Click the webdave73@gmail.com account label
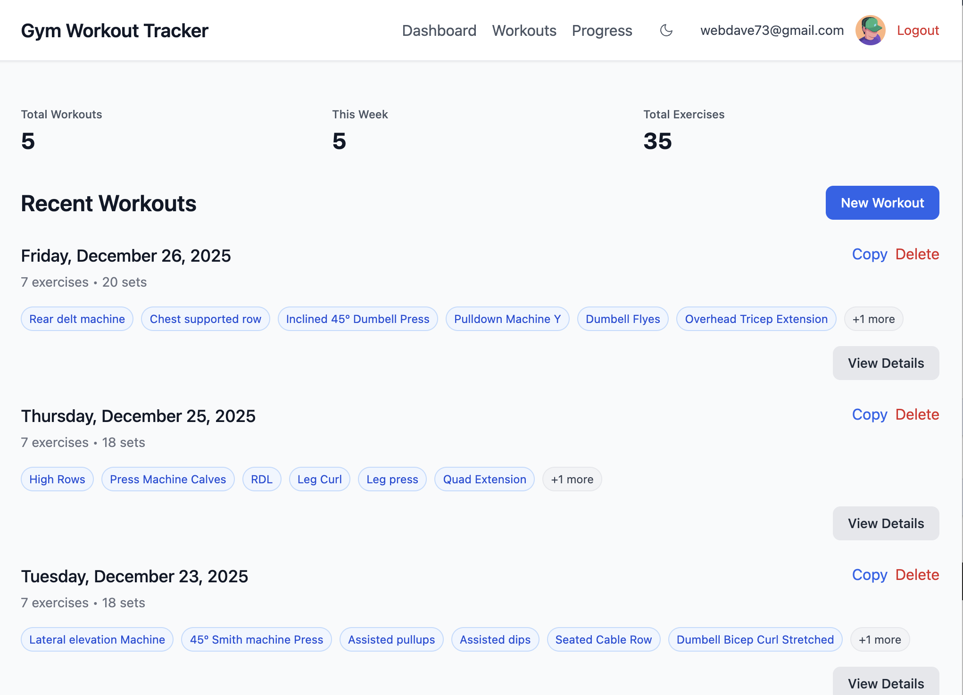This screenshot has height=695, width=963. (x=772, y=31)
